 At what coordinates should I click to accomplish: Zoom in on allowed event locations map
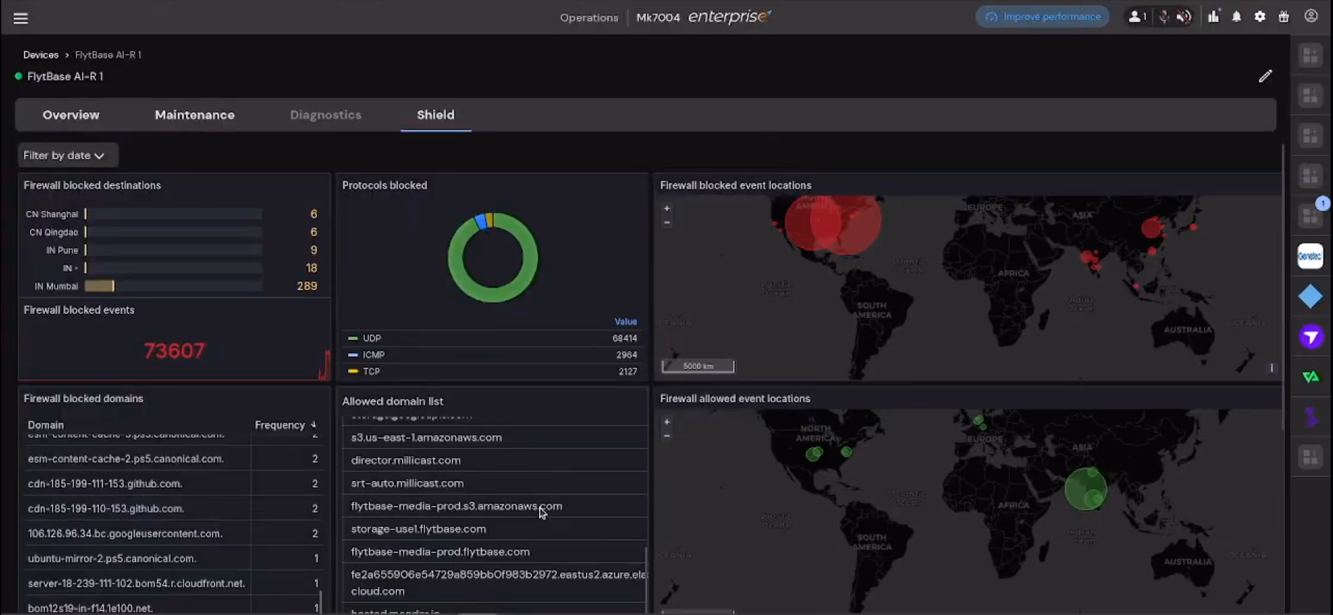667,422
